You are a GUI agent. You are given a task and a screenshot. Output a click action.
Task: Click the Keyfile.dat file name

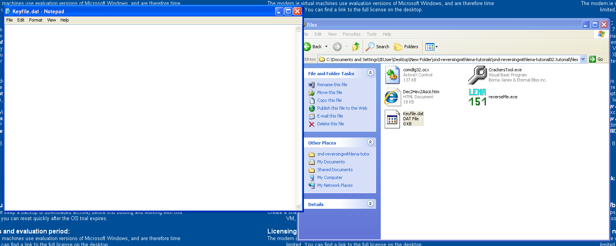413,114
